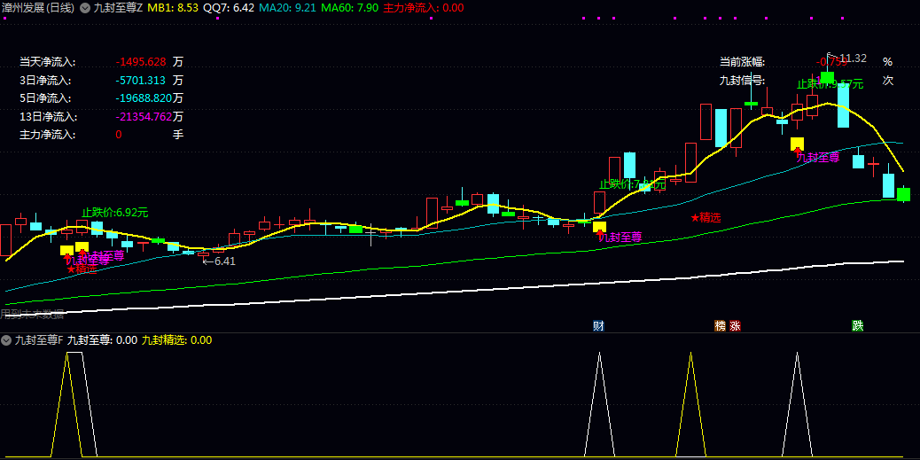The height and width of the screenshot is (460, 920).
Task: Click the flag icon beside the 11.32 high
Action: tap(831, 57)
